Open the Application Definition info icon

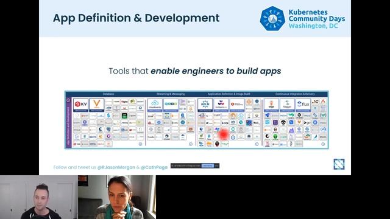pos(257,144)
